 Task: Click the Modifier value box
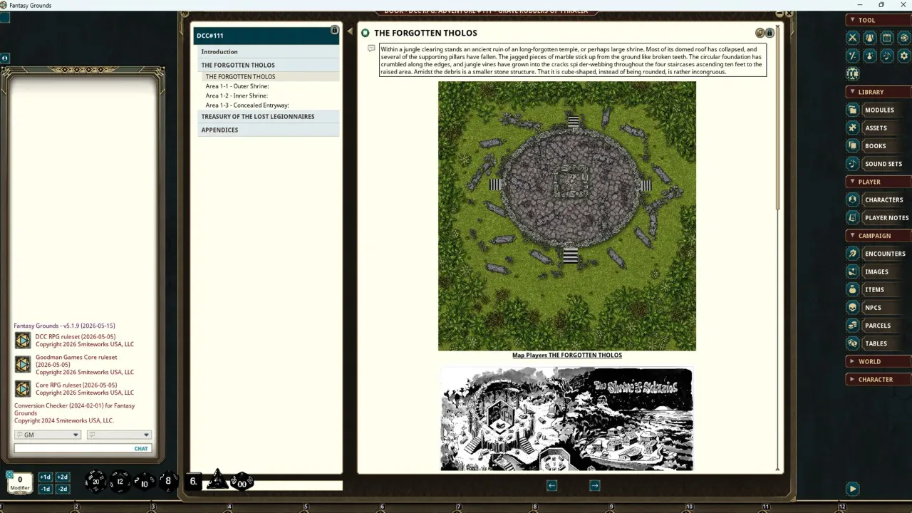pos(20,482)
